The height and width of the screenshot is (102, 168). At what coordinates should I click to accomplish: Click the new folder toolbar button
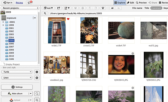coord(59,8)
